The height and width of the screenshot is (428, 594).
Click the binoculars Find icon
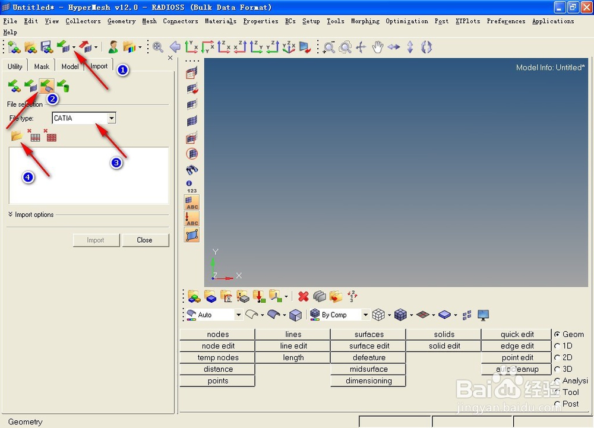point(192,170)
